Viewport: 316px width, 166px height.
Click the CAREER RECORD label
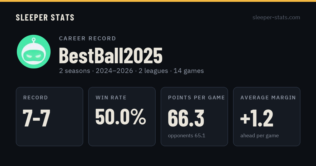coord(87,38)
